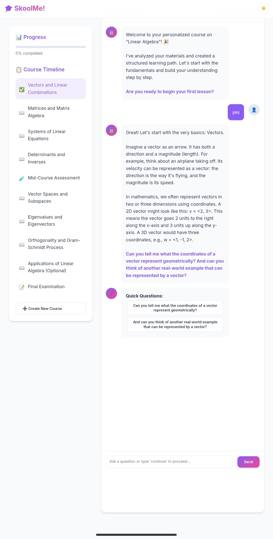Click the bar chart Progress icon
The width and height of the screenshot is (273, 539).
[x=19, y=37]
